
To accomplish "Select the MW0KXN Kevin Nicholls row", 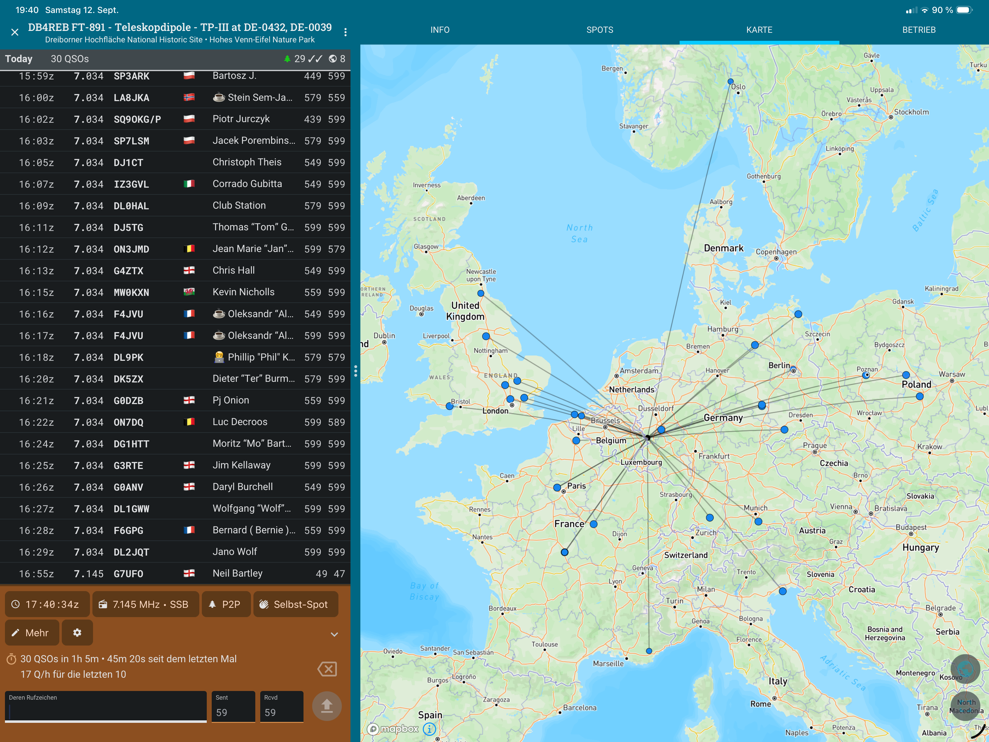I will pyautogui.click(x=175, y=292).
